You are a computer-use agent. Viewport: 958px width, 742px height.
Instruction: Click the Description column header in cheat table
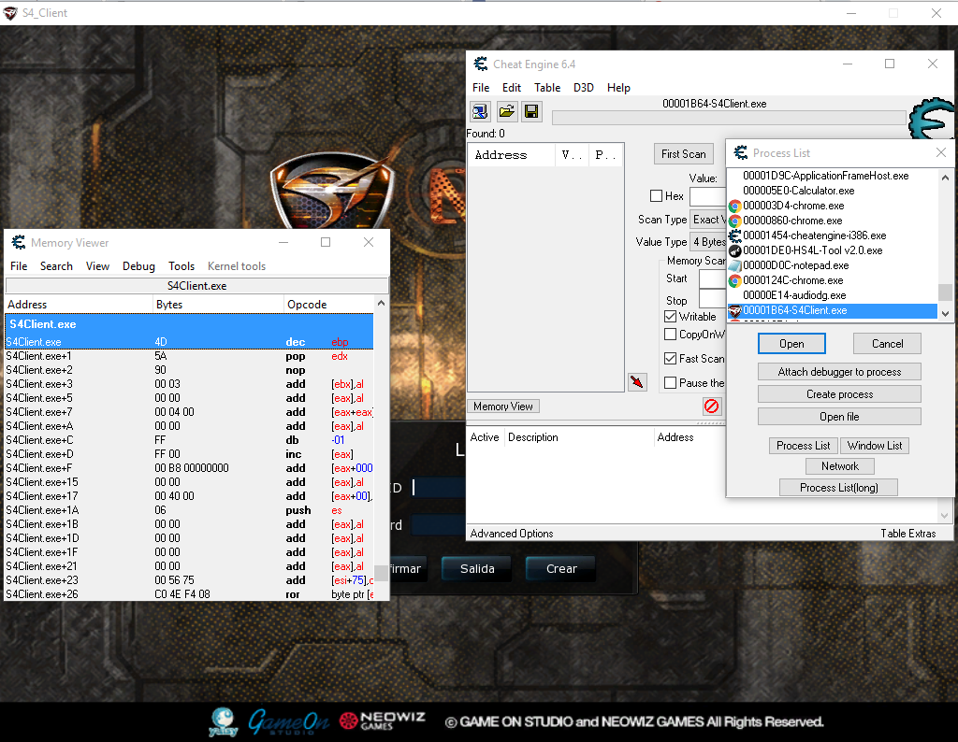(578, 437)
